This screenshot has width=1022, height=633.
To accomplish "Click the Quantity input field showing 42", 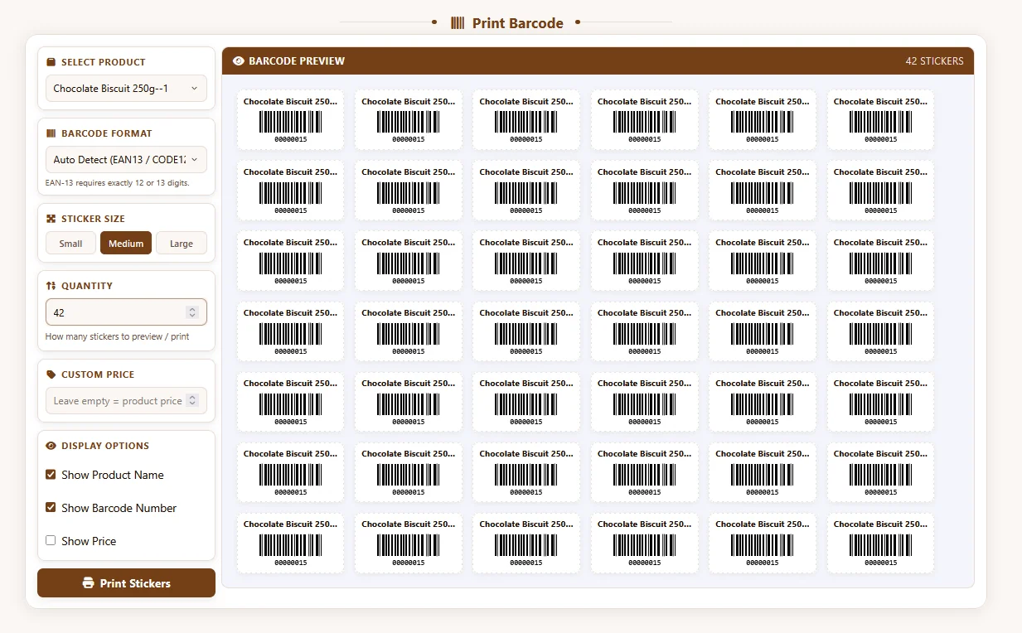I will point(126,312).
